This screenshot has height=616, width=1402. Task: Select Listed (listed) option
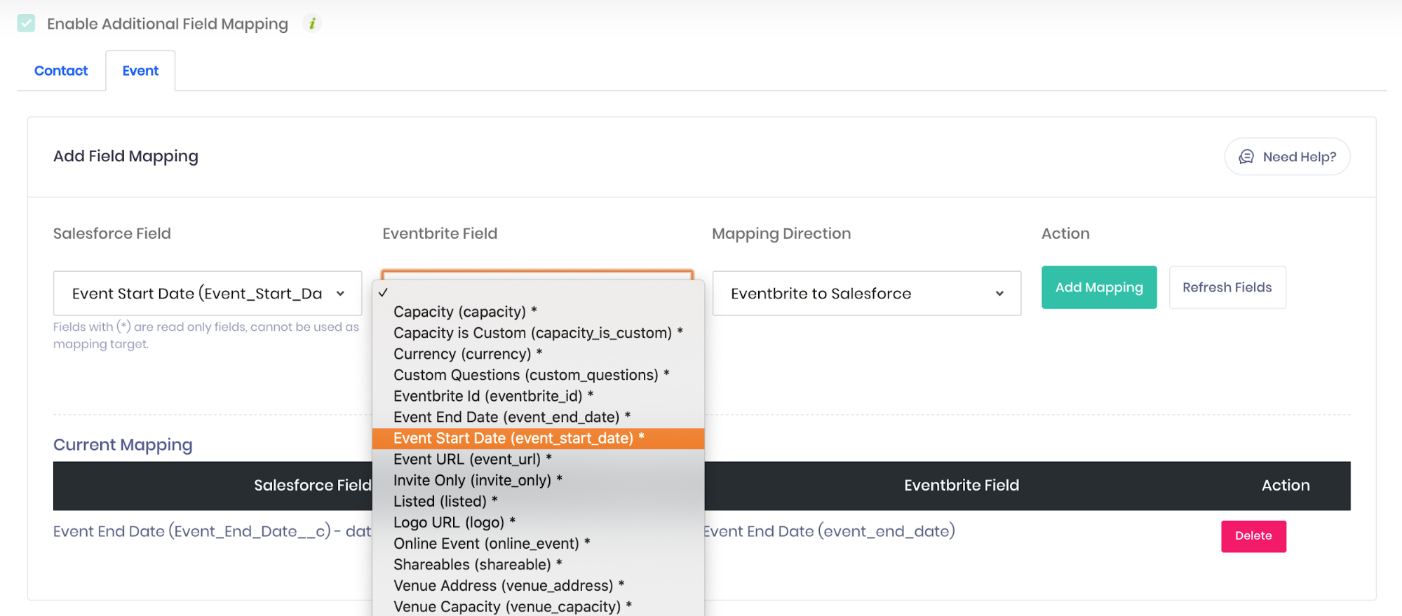click(x=538, y=501)
